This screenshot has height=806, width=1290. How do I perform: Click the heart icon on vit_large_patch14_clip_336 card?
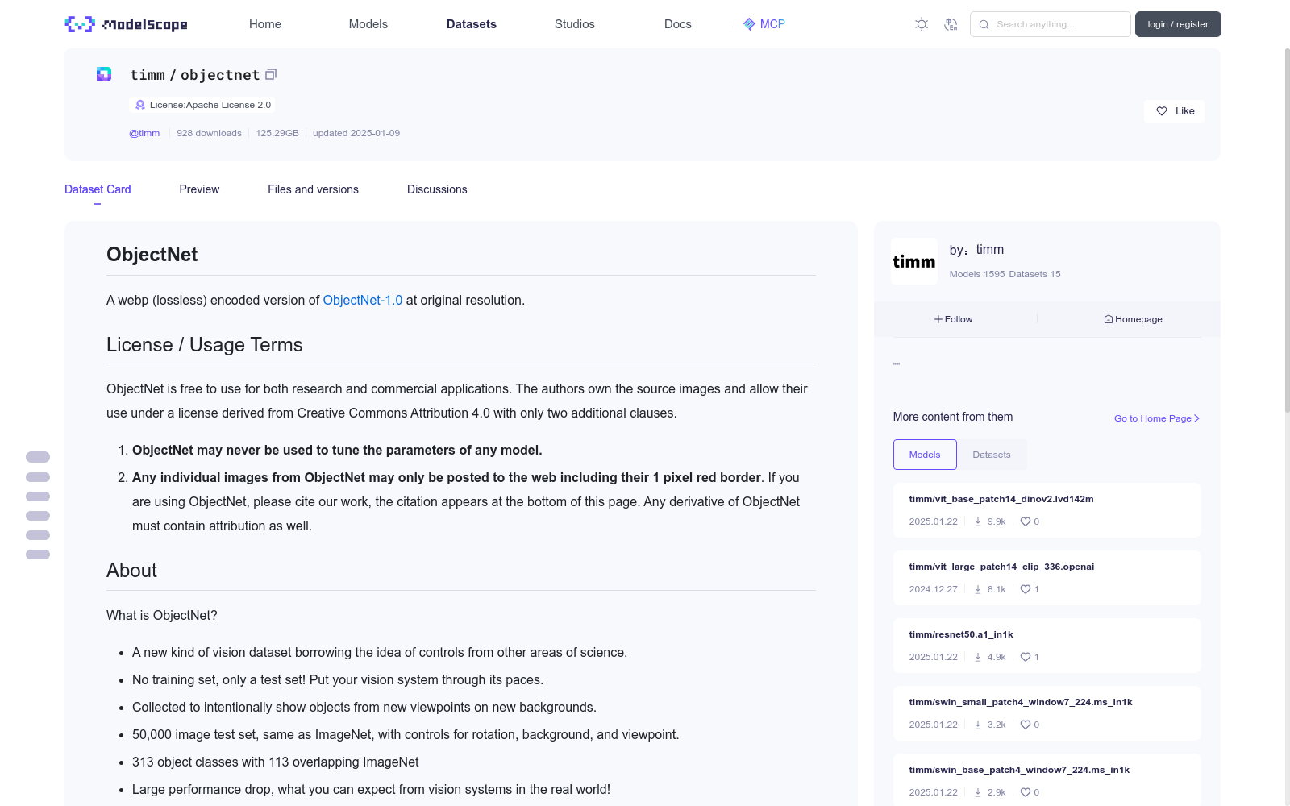click(x=1026, y=589)
